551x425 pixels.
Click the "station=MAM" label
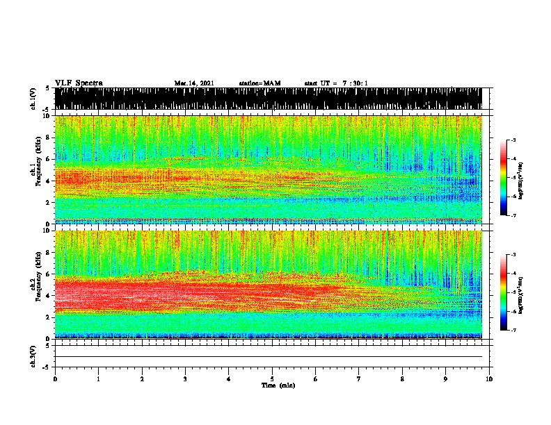[x=259, y=83]
